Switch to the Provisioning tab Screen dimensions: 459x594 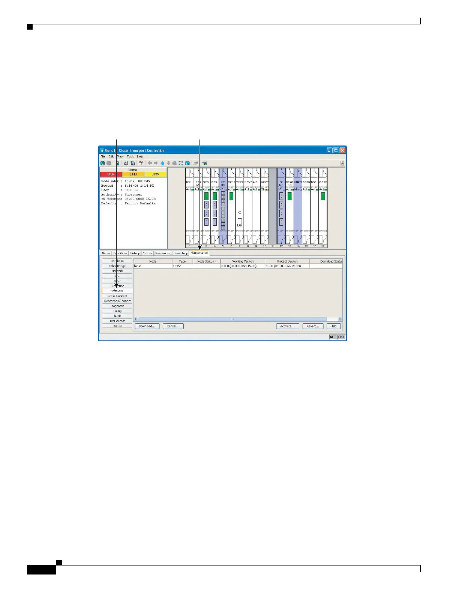tap(163, 253)
